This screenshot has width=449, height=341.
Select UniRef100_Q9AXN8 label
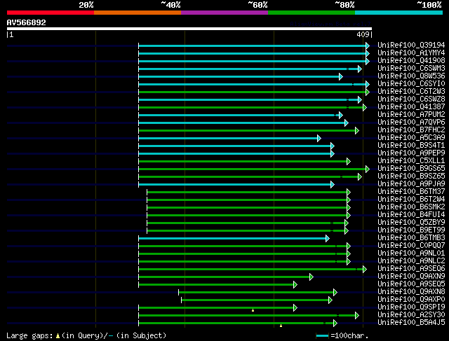click(411, 292)
